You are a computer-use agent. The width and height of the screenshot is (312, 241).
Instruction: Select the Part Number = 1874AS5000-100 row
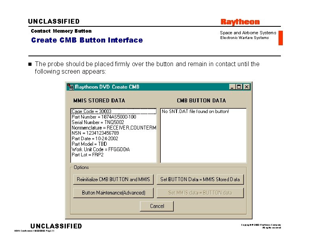pos(113,117)
